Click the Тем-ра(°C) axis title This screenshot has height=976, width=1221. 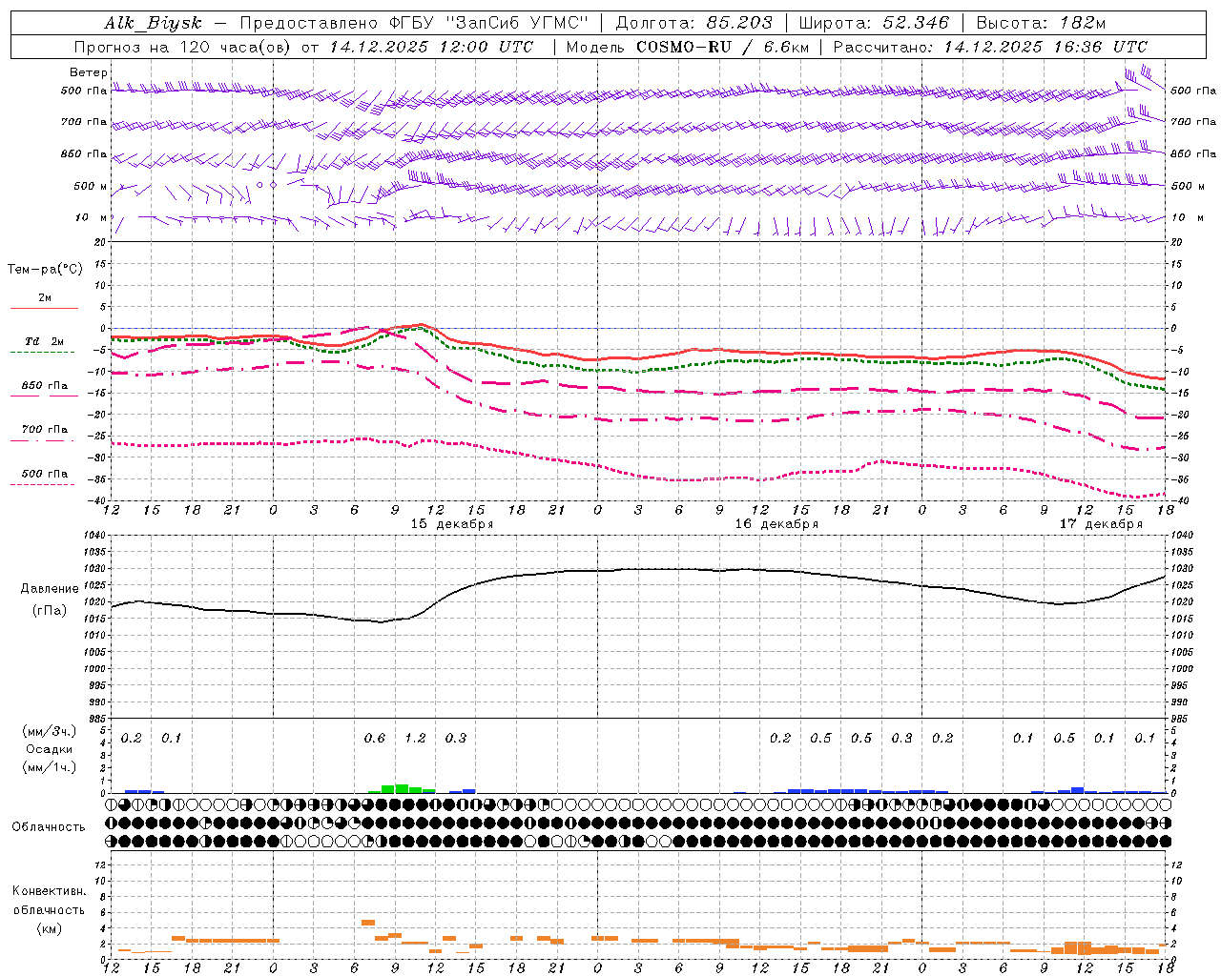click(x=45, y=270)
